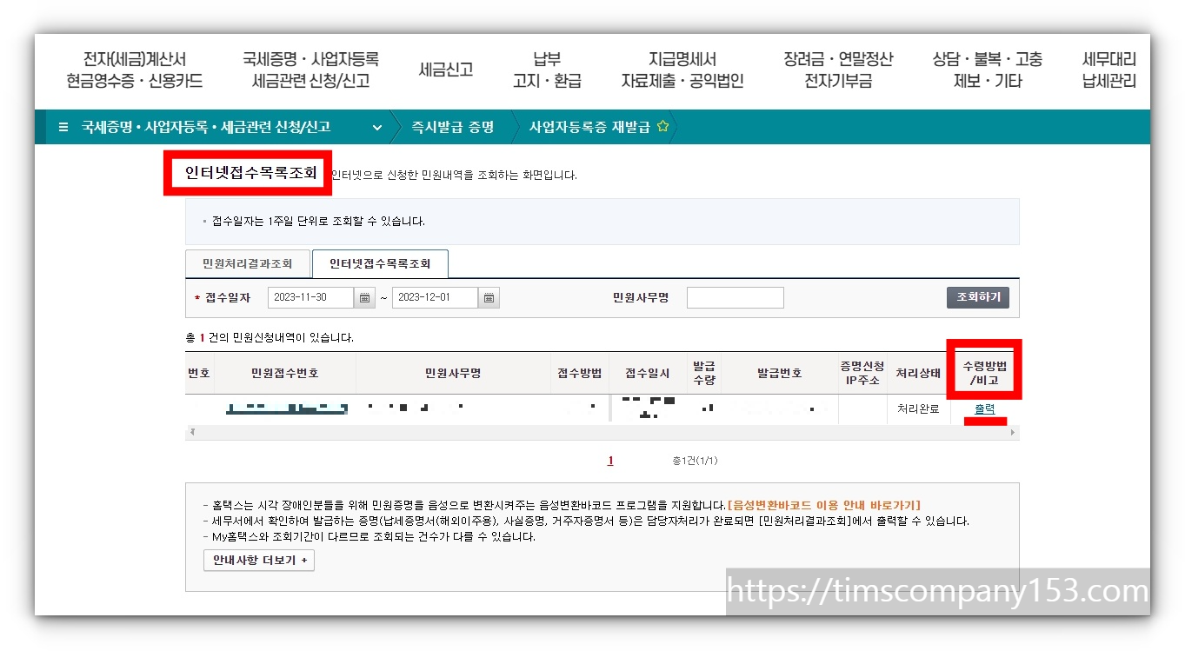Open the 납부 고지·환급 menu

(x=548, y=70)
